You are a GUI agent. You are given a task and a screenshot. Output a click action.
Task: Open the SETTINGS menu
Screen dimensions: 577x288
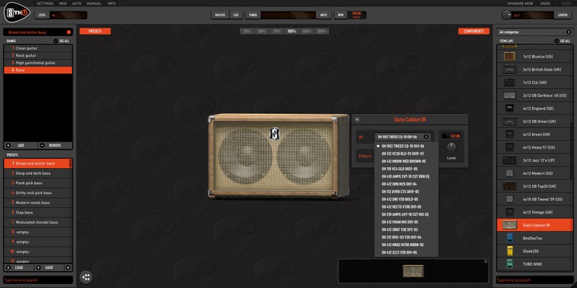click(45, 3)
